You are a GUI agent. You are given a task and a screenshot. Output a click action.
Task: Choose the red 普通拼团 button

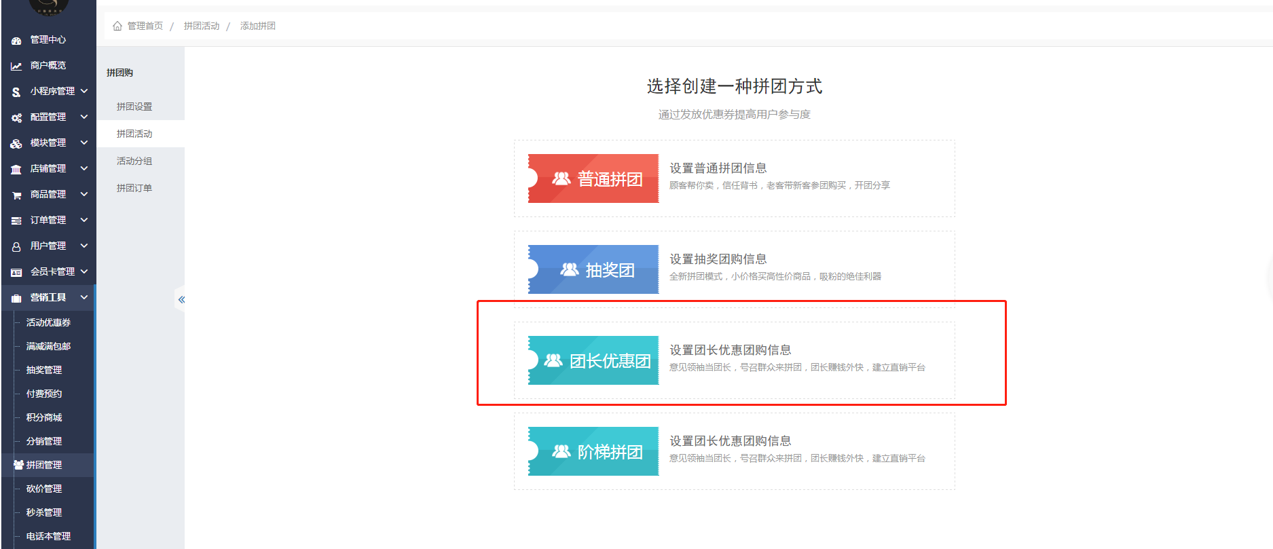593,178
